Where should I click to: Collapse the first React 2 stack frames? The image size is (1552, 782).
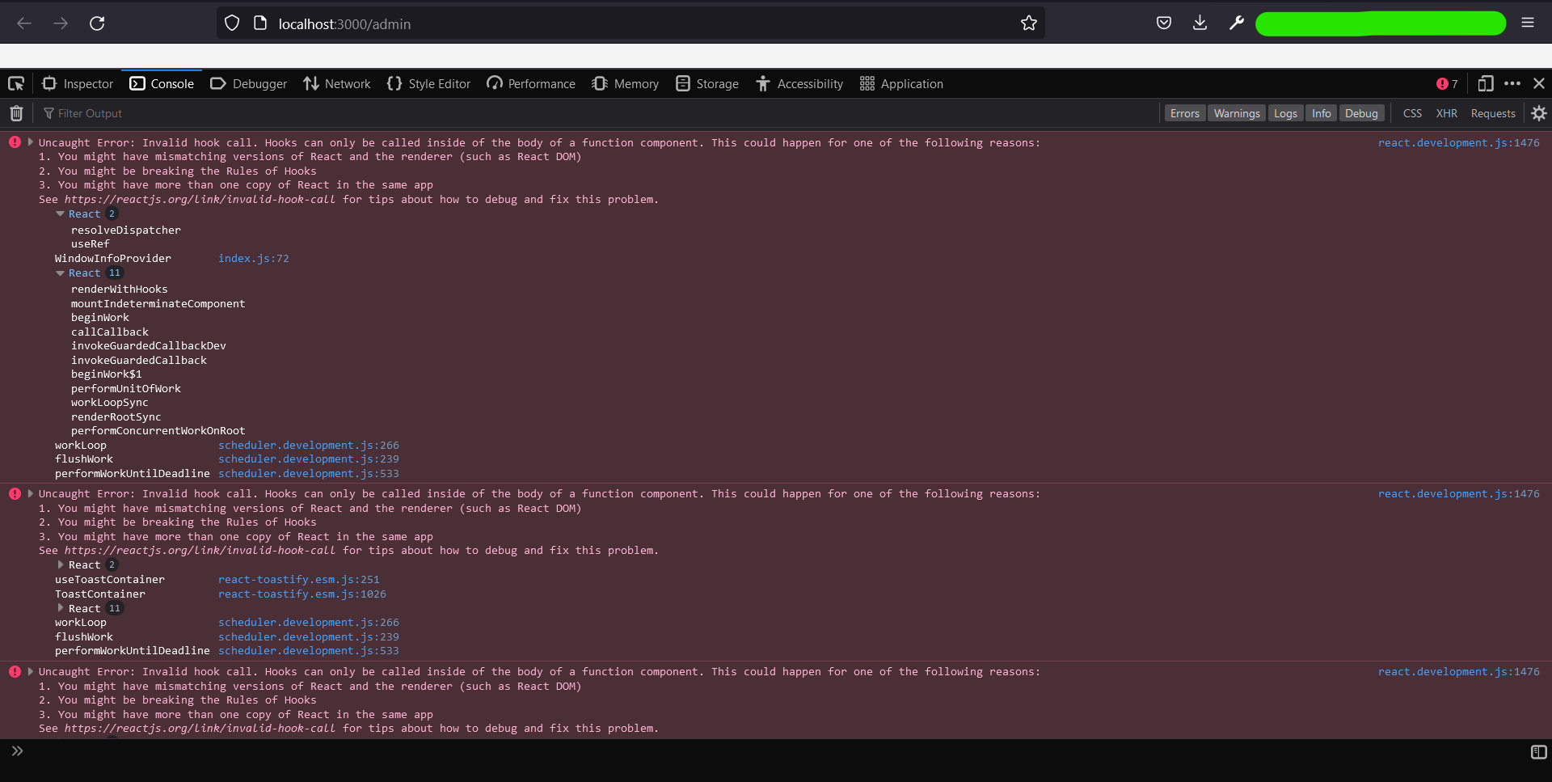coord(60,213)
